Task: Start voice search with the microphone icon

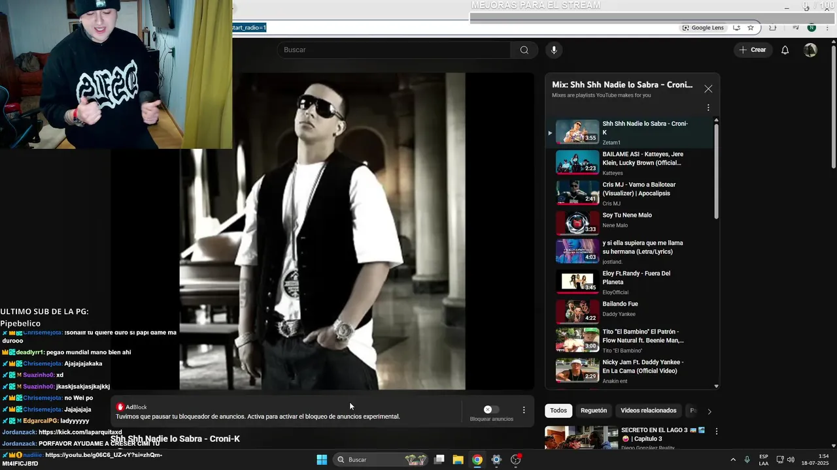Action: (554, 50)
